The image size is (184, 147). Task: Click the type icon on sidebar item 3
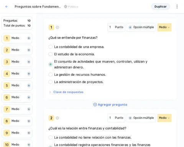click(29, 62)
